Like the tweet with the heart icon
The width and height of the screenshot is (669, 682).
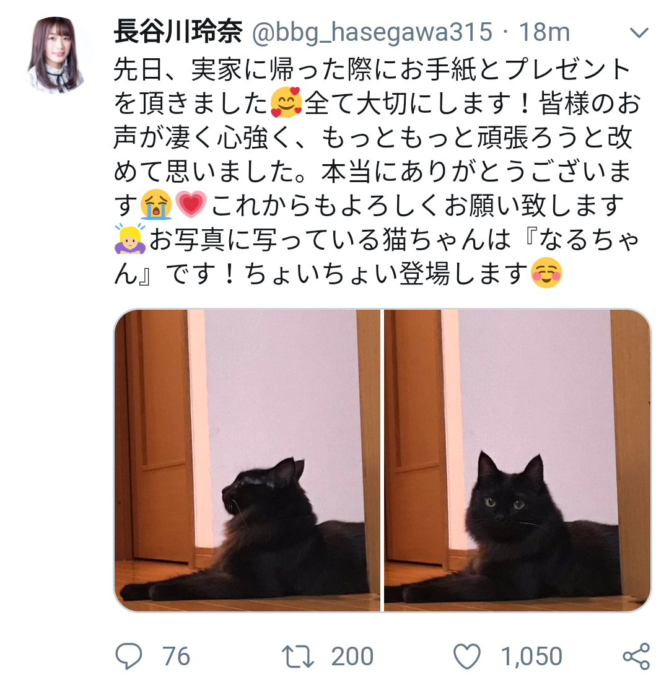point(466,656)
